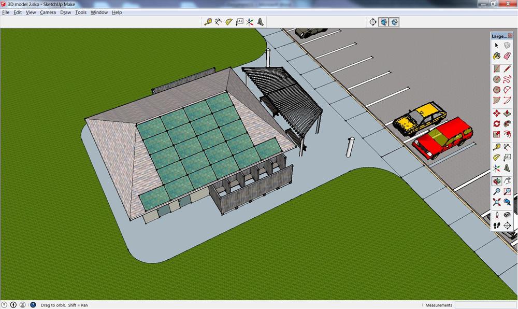Activate the Pan hand tool

(507, 181)
